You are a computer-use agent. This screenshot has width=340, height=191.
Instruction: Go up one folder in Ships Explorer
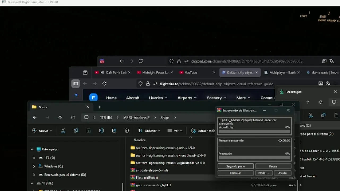click(60, 118)
